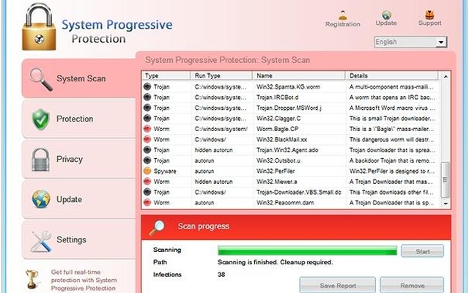
Task: Click the orange spyware icon for Win32.PerFiler
Action: [x=147, y=171]
